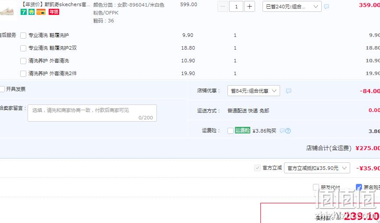This screenshot has width=380, height=223.
Task: Toggle the 官方立减 checkbox
Action: coord(257,168)
